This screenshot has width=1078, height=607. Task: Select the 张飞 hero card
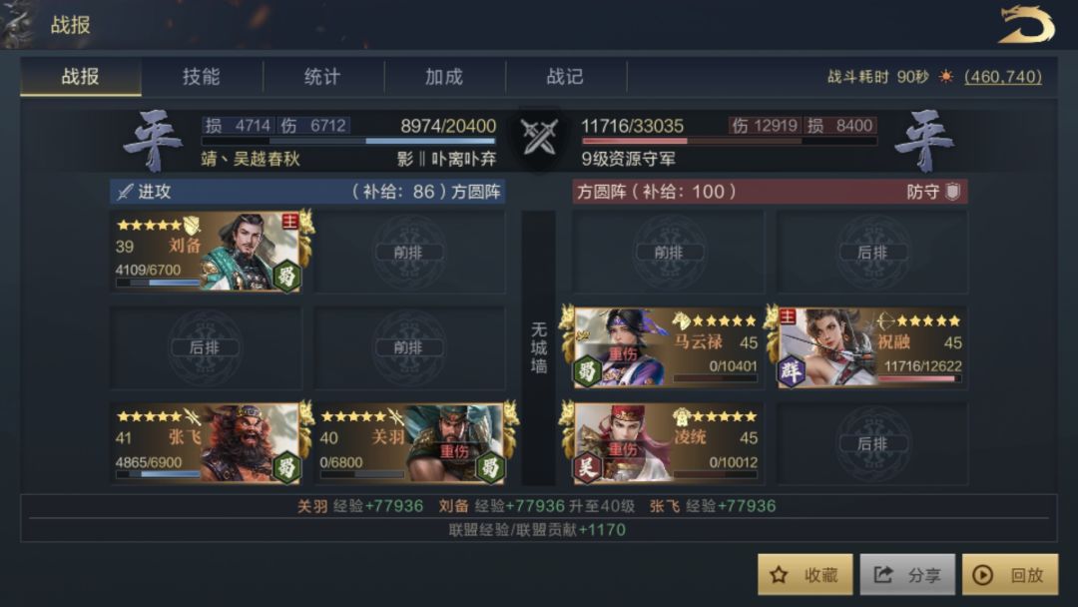coord(207,443)
